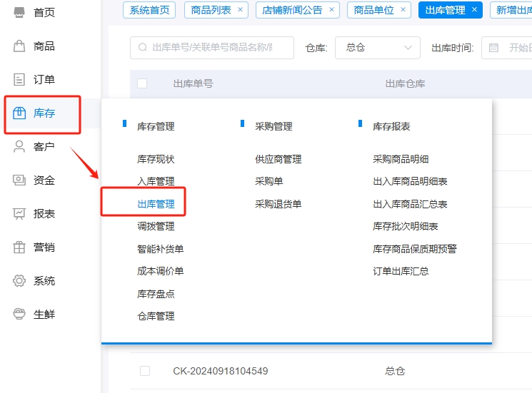This screenshot has width=532, height=393.
Task: Open the 客户 customer person icon
Action: 19,146
